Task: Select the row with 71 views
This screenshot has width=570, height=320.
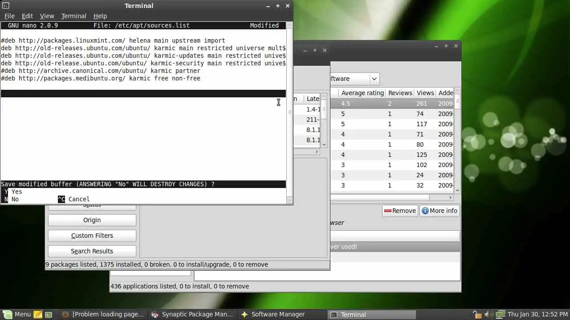Action: [x=392, y=134]
